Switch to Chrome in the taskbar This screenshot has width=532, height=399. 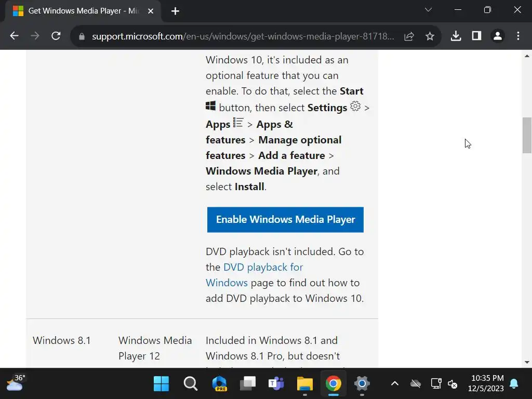pyautogui.click(x=334, y=383)
